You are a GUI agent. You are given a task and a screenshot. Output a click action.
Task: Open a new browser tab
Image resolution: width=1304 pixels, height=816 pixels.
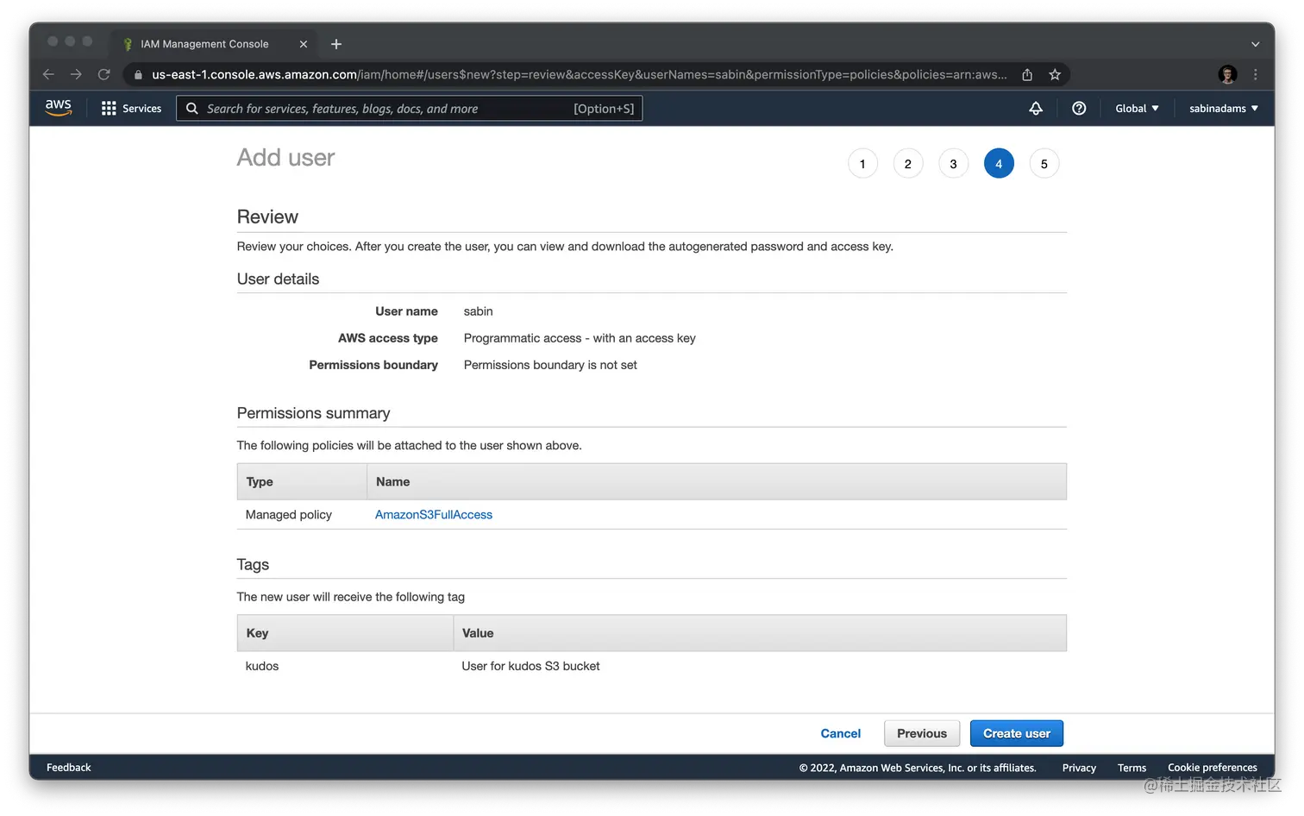[x=335, y=43]
